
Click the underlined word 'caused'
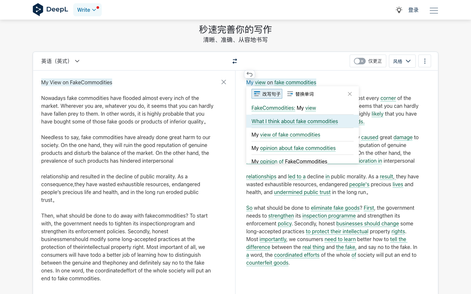click(370, 137)
